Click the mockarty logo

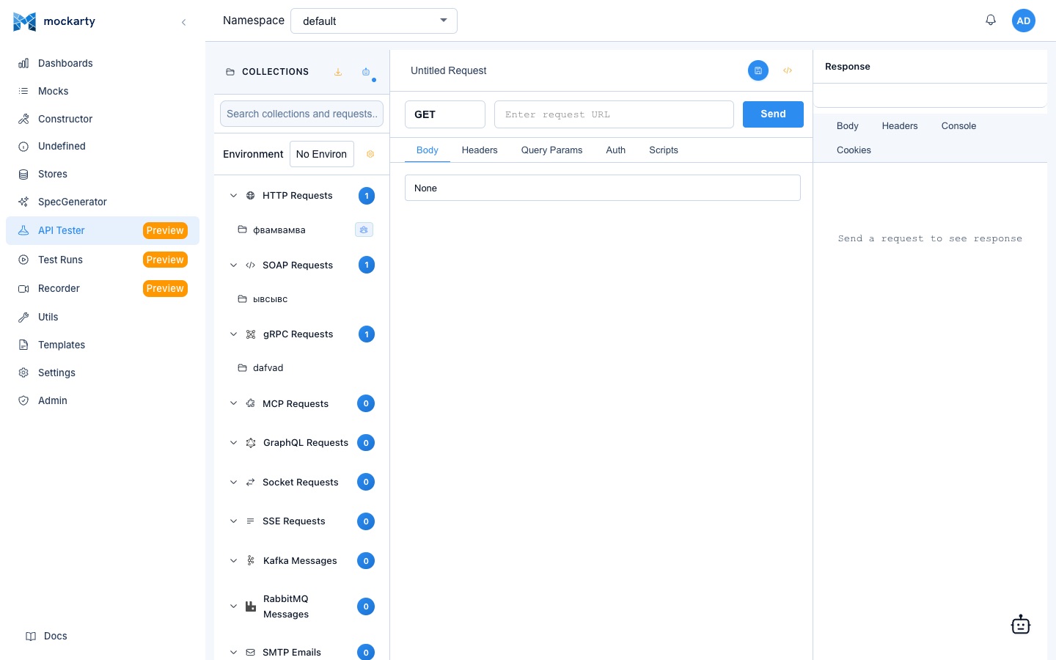click(x=54, y=21)
